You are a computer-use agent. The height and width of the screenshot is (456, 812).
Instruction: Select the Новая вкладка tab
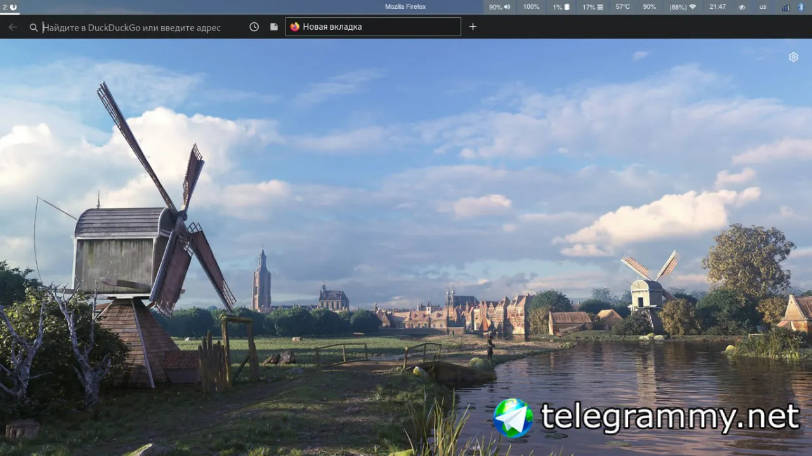click(373, 27)
